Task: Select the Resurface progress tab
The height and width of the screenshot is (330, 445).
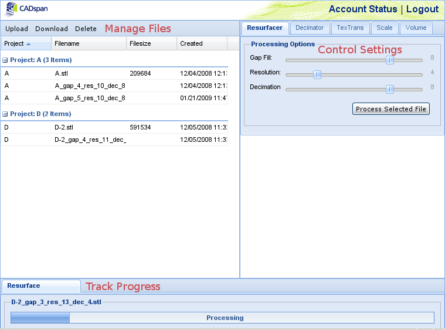Action: [x=41, y=286]
